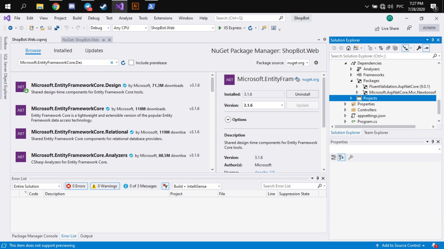Click the Undo arrow icon
Viewport: 444px width, 249px height.
pyautogui.click(x=66, y=28)
